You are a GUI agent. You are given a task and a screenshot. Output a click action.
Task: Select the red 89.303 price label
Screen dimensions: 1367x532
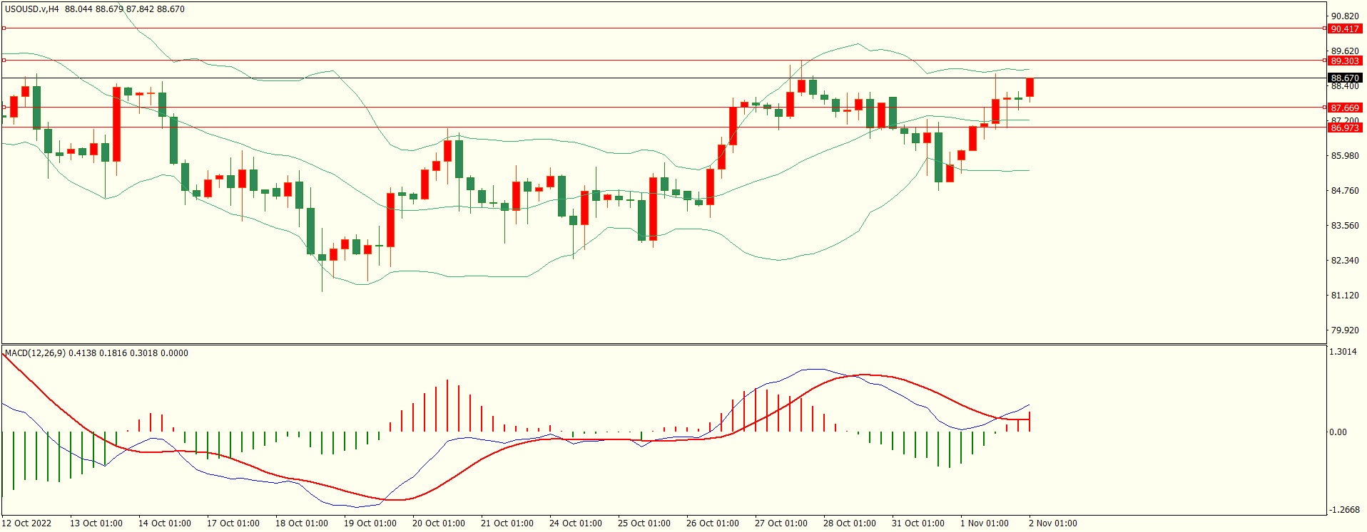[x=1345, y=61]
